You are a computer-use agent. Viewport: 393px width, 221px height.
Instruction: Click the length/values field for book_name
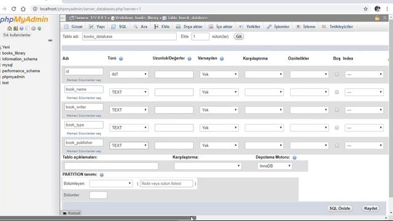click(174, 92)
